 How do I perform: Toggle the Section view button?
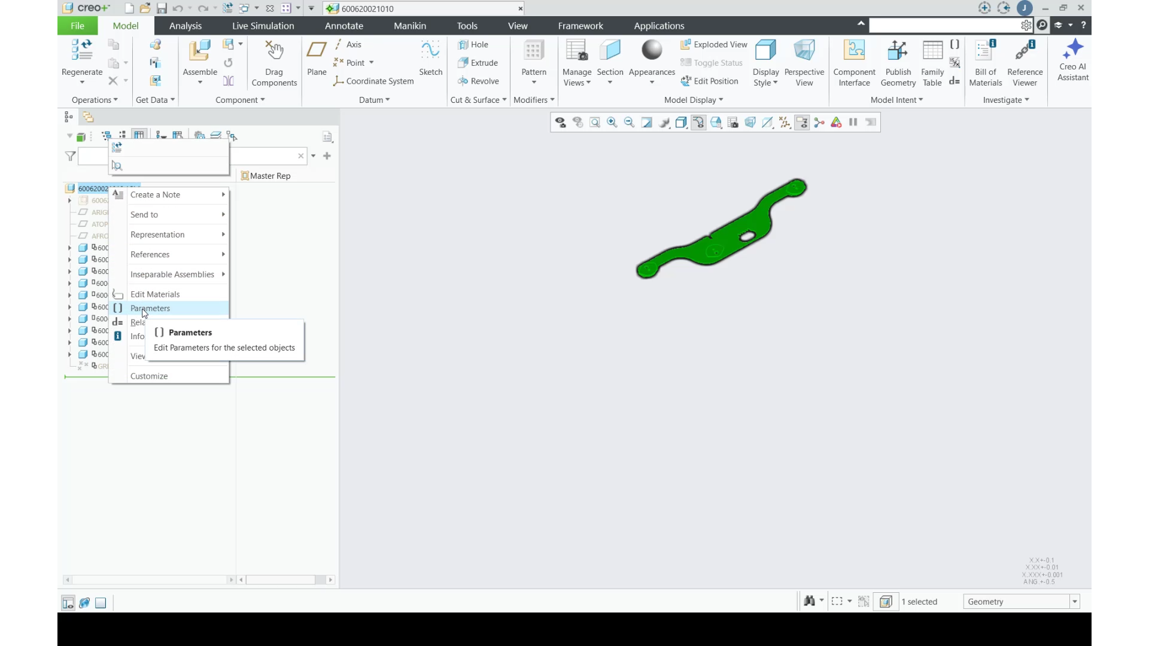click(x=610, y=63)
